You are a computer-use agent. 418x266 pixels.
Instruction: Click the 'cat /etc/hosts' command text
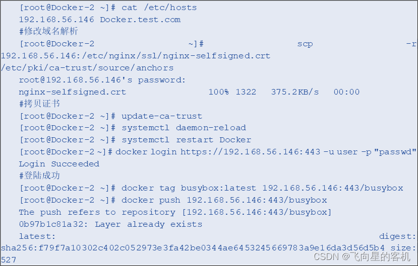click(x=159, y=8)
